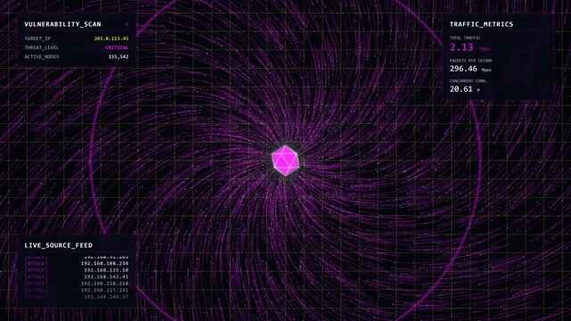Click the CONCURRENT CONN. label
Screen dimensions: 571x321
(469, 81)
